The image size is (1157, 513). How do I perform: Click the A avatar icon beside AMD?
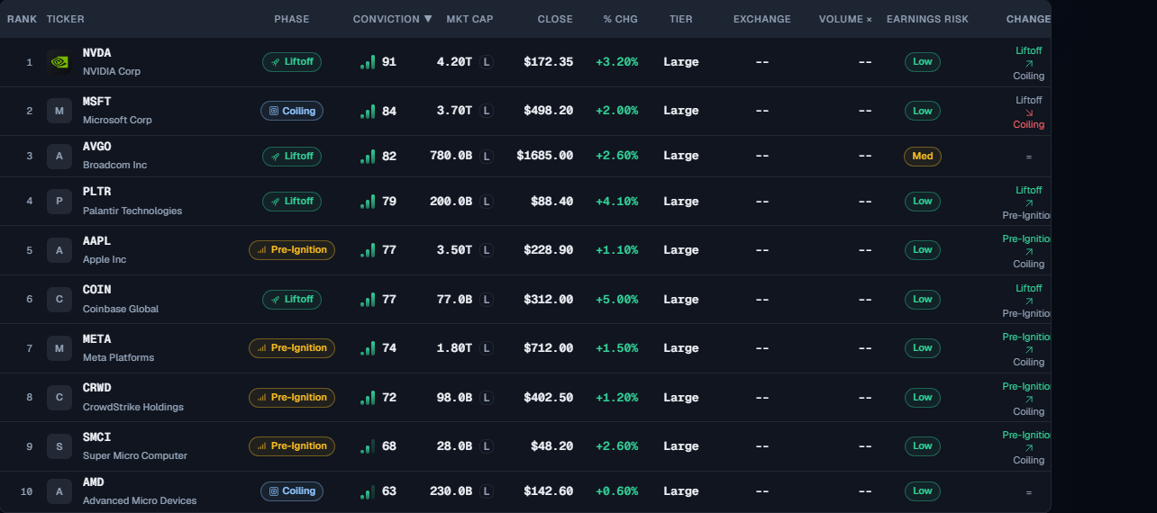coord(59,491)
